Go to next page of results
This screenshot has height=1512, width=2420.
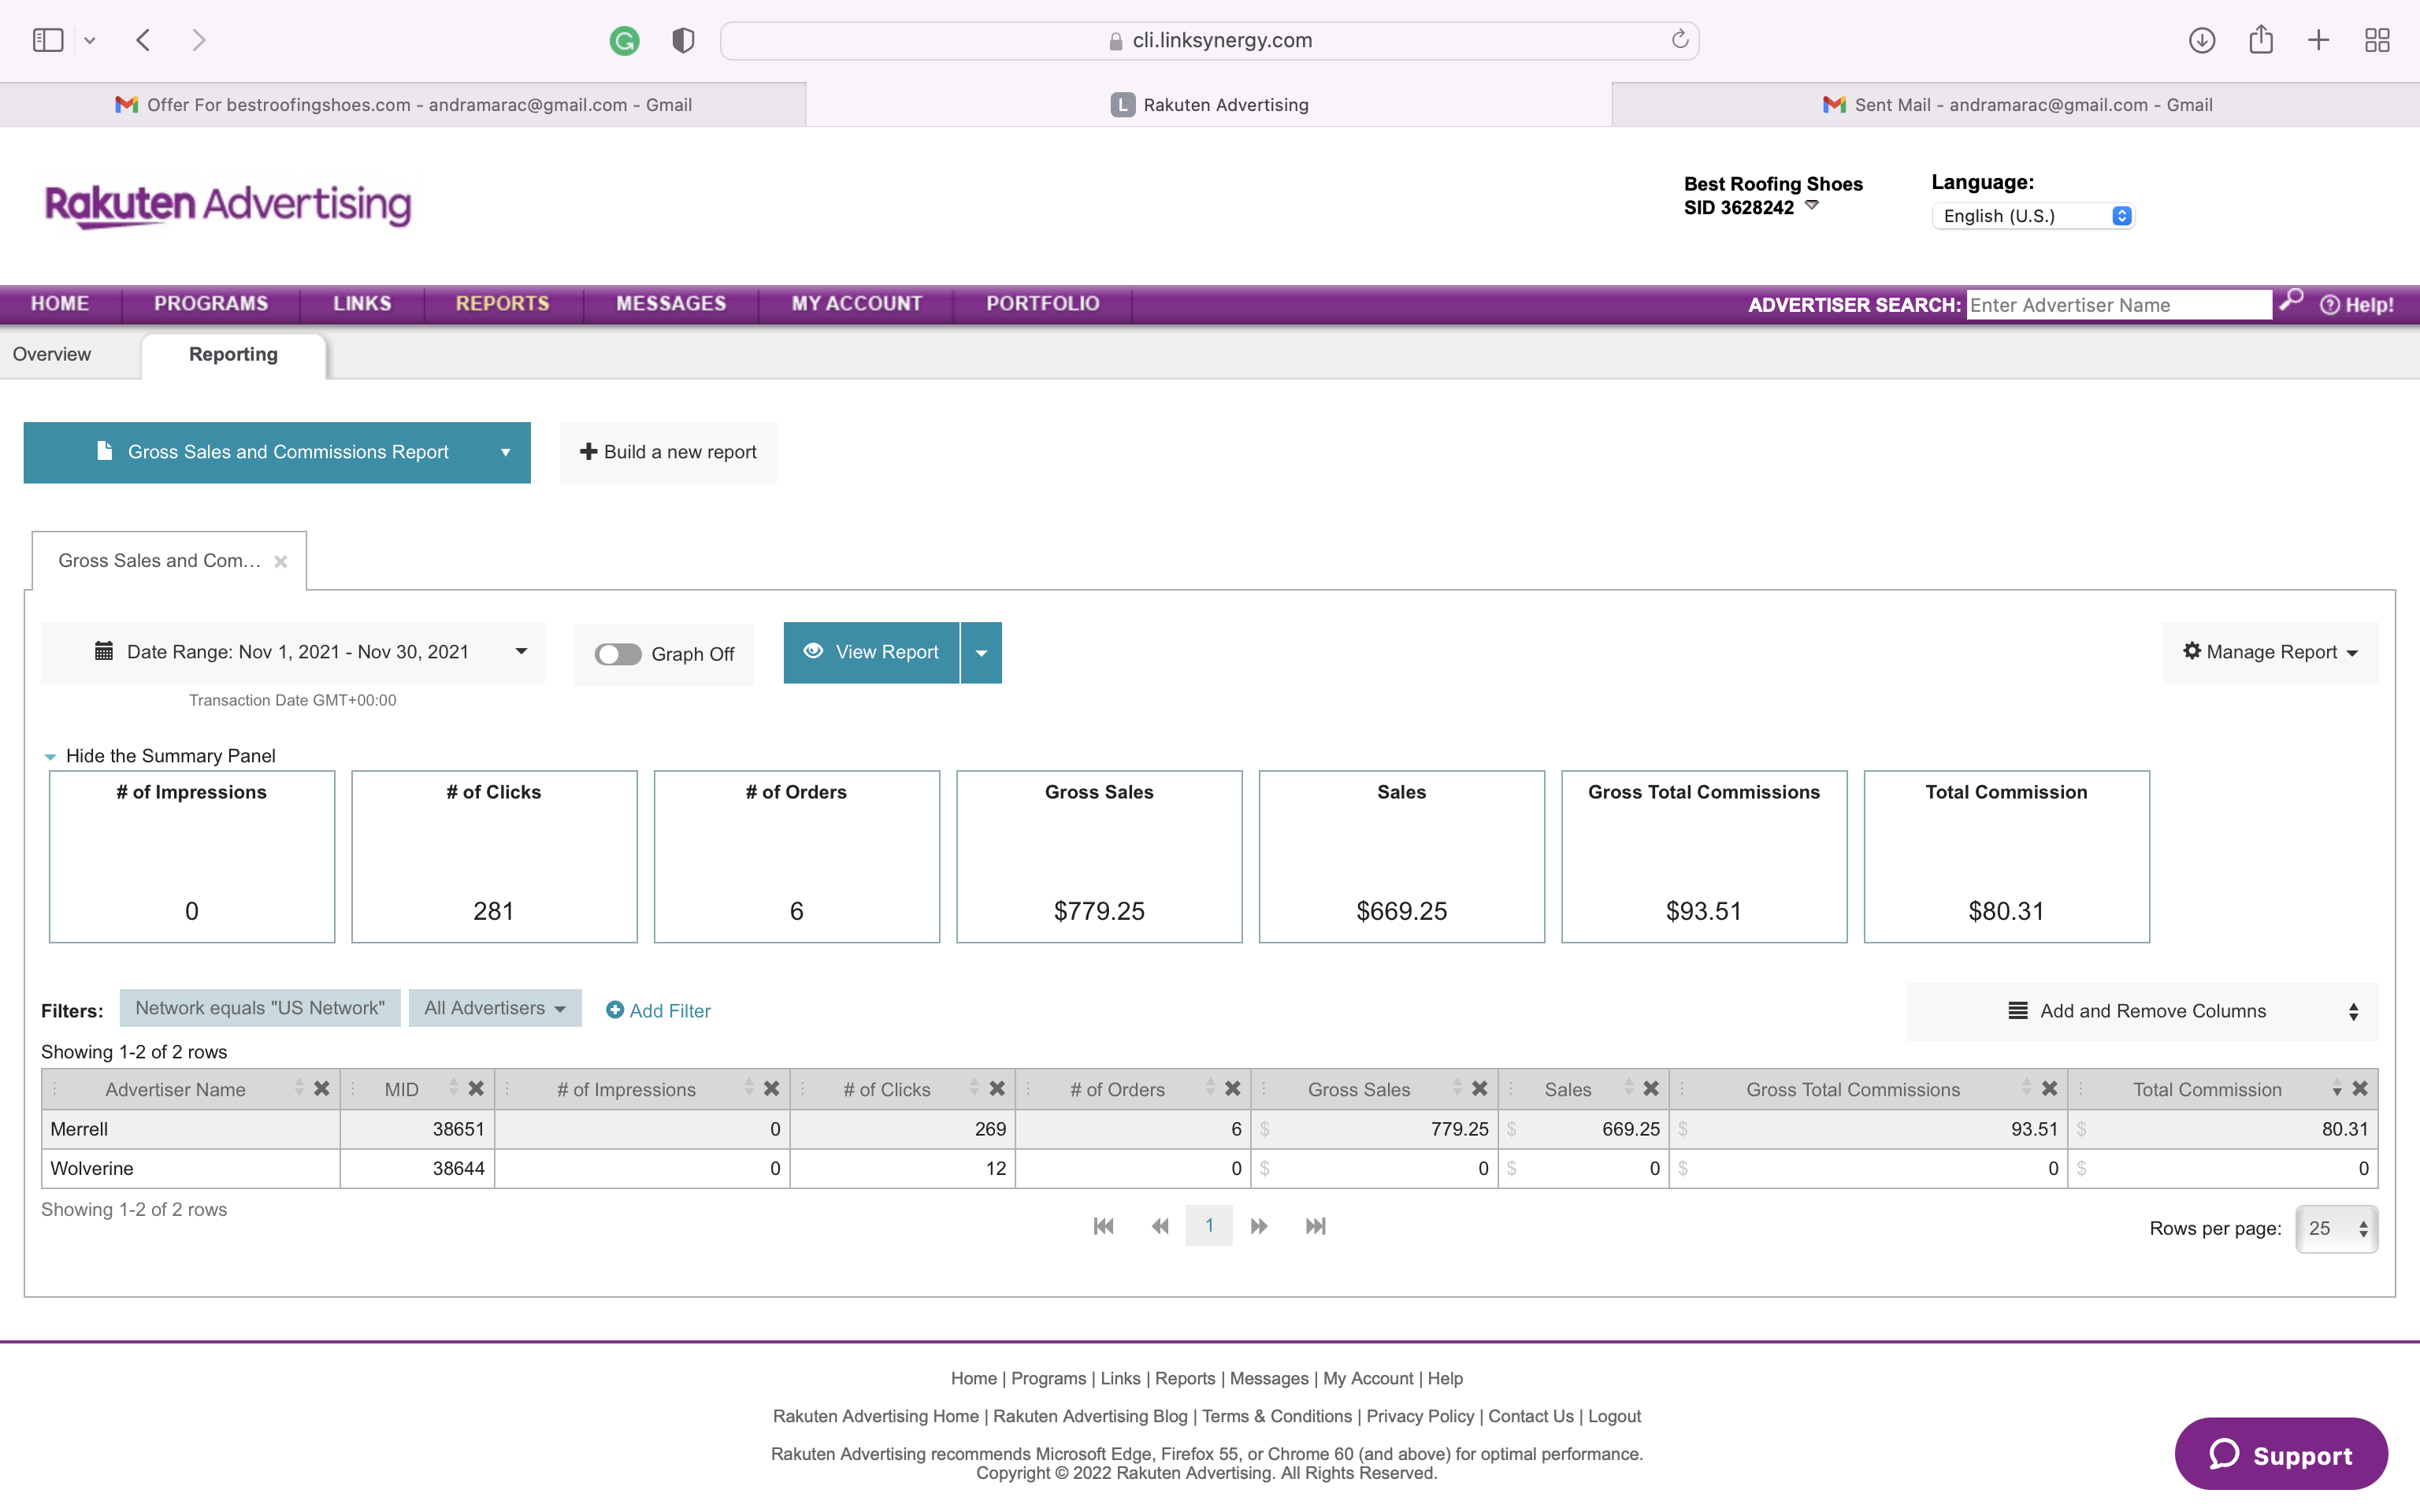(1259, 1226)
